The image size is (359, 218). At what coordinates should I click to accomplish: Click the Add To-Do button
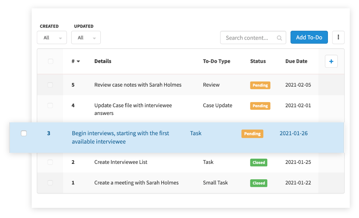[x=309, y=38]
